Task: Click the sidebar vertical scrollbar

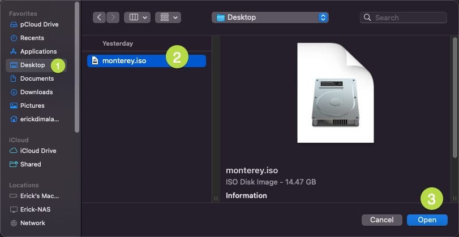Action: coord(77,67)
